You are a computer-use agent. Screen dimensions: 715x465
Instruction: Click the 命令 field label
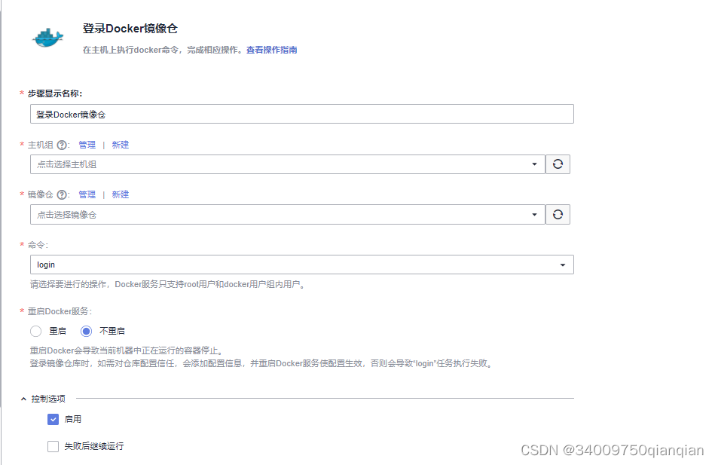coord(38,245)
